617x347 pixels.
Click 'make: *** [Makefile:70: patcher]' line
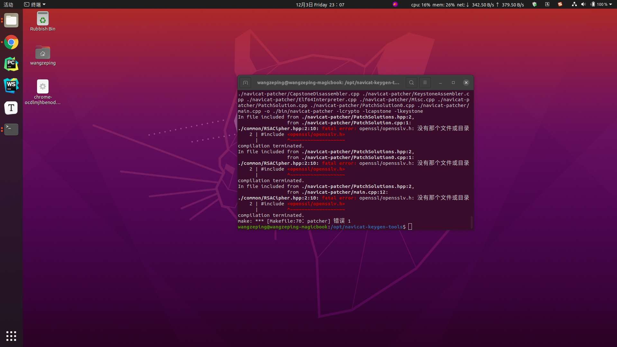pyautogui.click(x=294, y=221)
